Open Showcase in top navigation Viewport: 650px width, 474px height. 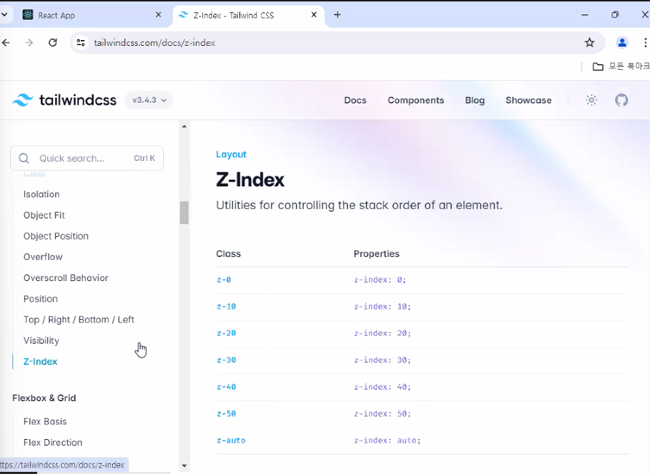click(528, 100)
